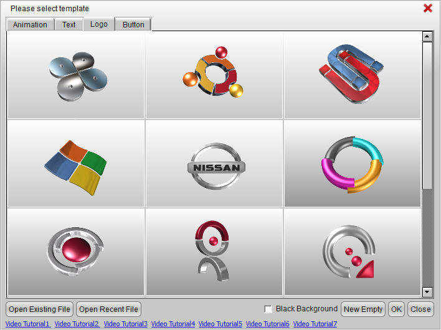Select the metallic four-petal clover logo template
This screenshot has width=441, height=330.
click(x=76, y=75)
